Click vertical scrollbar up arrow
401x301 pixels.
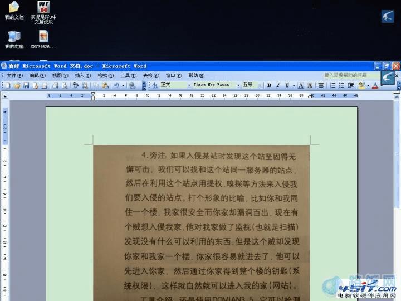pos(397,97)
